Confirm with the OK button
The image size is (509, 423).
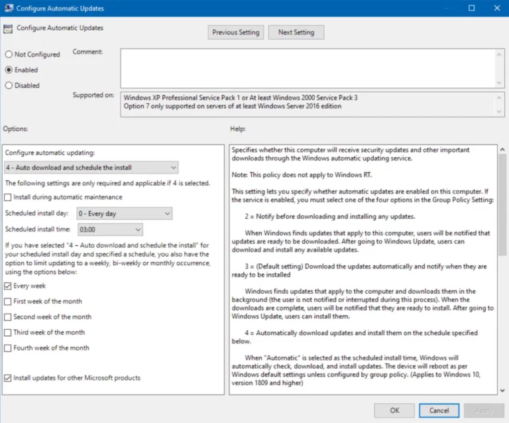[394, 410]
